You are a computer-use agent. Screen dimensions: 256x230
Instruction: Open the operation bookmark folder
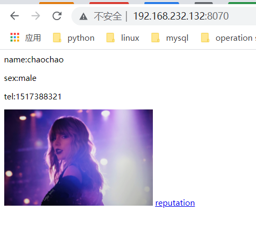coord(228,38)
